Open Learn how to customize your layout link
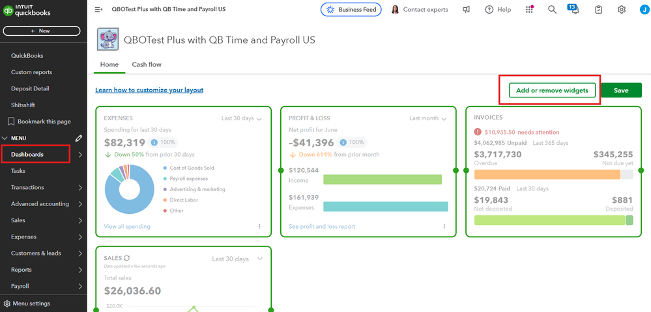The image size is (651, 312). [x=149, y=90]
